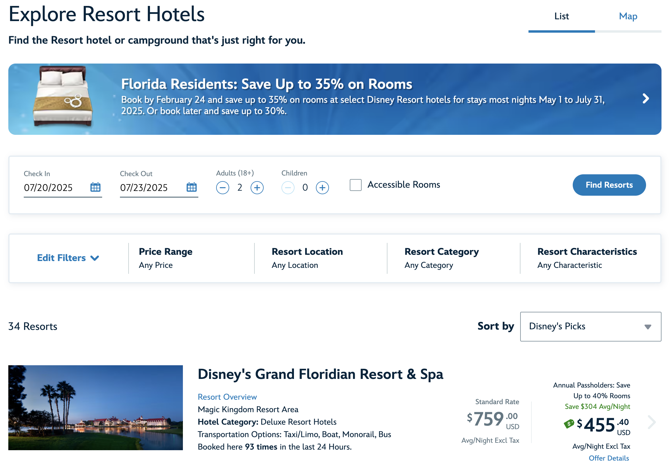Open Disney's Grand Floridian Resort & Spa title
Viewport: 671px width, 468px height.
[x=320, y=374]
